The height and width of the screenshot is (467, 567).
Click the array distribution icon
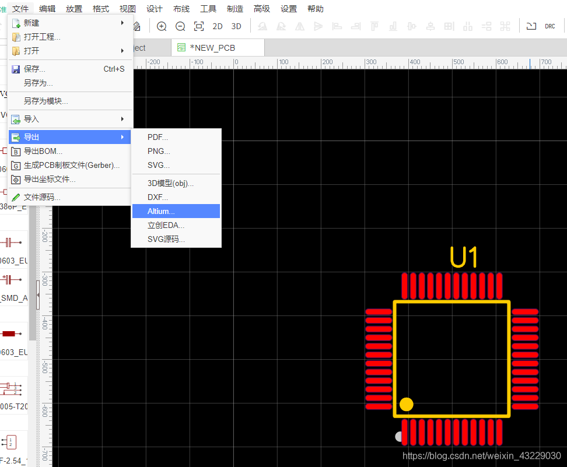(x=505, y=26)
